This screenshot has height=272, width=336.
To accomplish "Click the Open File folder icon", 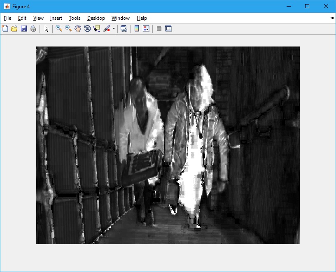I will (x=14, y=29).
